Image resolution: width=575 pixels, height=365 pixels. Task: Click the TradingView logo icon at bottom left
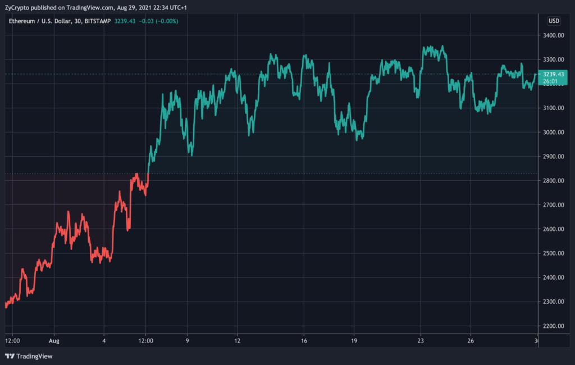[x=10, y=356]
